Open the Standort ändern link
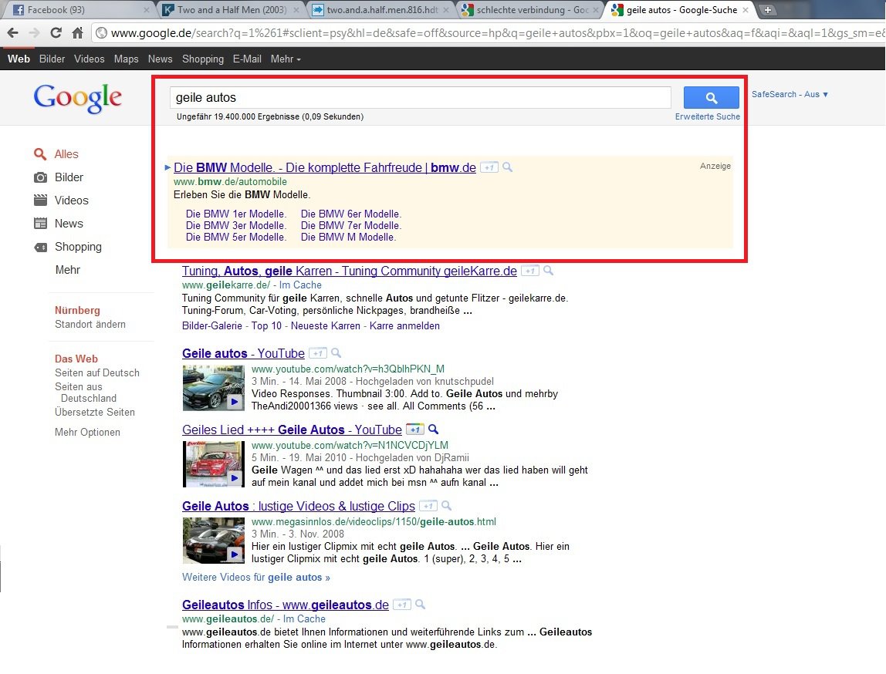The width and height of the screenshot is (886, 674). point(90,325)
